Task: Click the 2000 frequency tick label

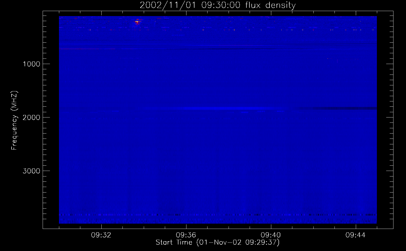Action: 31,117
